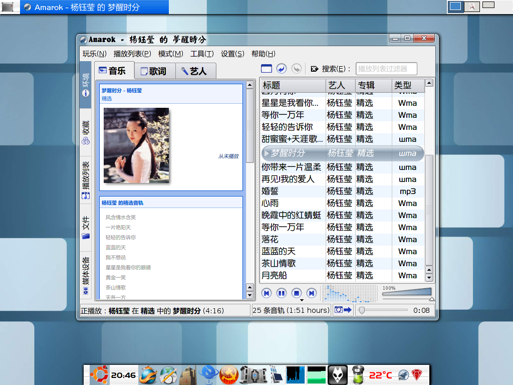The image size is (513, 385).
Task: Select playlist row 心雨
Action: pyautogui.click(x=343, y=204)
